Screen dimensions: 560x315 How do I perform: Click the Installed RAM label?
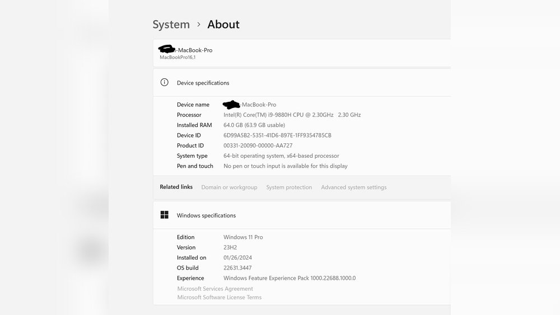pos(194,125)
